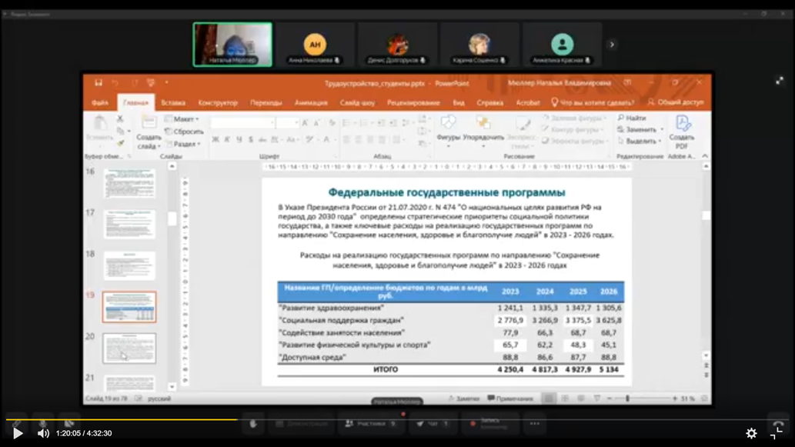Expand the Layout (Макет) dropdown
Viewport: 795px width, 447px height.
click(182, 119)
